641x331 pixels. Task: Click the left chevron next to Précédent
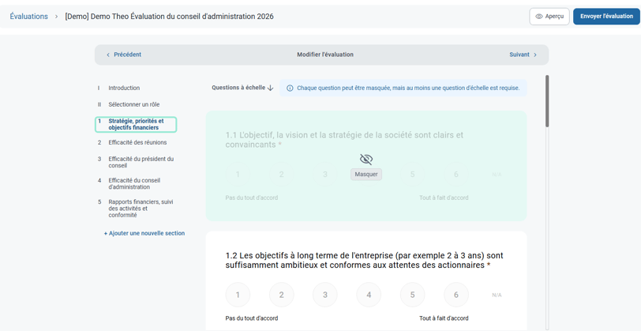click(108, 55)
